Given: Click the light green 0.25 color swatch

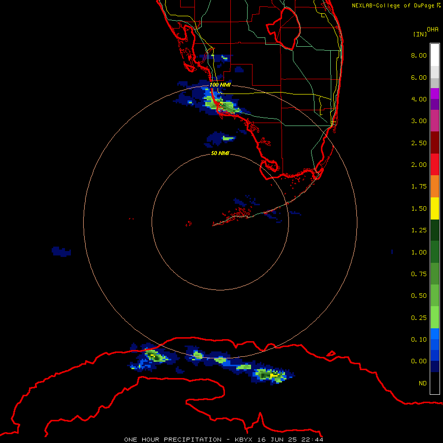Looking at the screenshot, I should pos(435,317).
